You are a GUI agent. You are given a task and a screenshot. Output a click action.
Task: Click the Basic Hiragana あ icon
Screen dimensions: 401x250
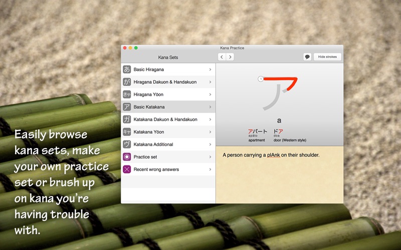point(127,69)
